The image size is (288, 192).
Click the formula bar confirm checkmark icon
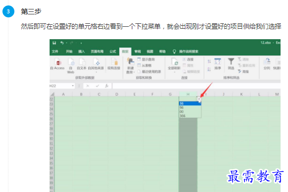(97, 86)
